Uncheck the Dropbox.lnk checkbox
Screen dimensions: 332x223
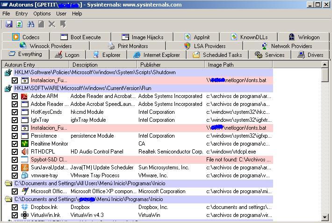(14, 207)
